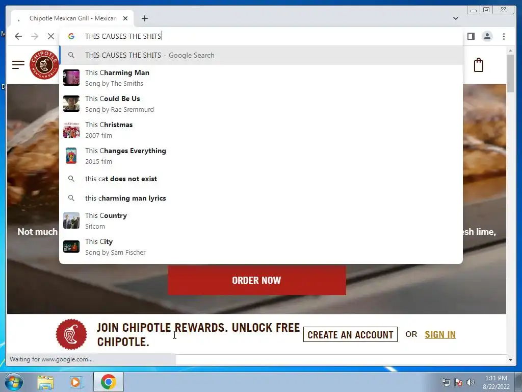Click the search icon beside 'this cat does not exist'
This screenshot has width=522, height=392.
pyautogui.click(x=71, y=179)
